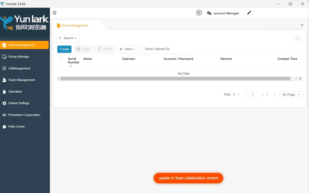Click the Account / Password column header

(178, 59)
